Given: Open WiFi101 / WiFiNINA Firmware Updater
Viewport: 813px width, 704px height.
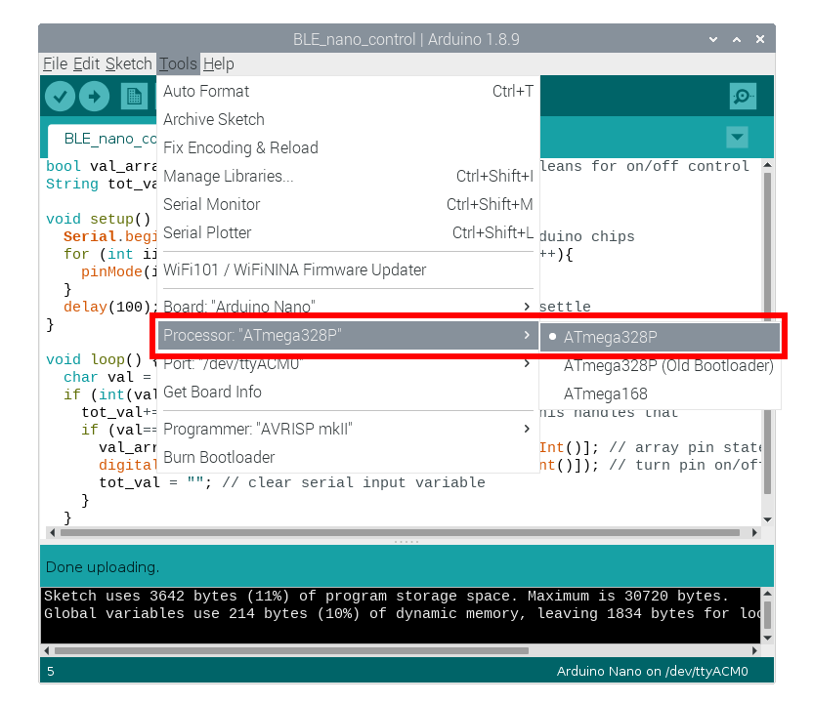Looking at the screenshot, I should 348,269.
